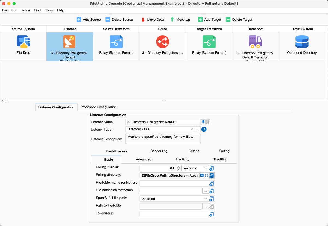
Task: Click the panel collapse arrows above Listener Configuration
Action: (4, 101)
